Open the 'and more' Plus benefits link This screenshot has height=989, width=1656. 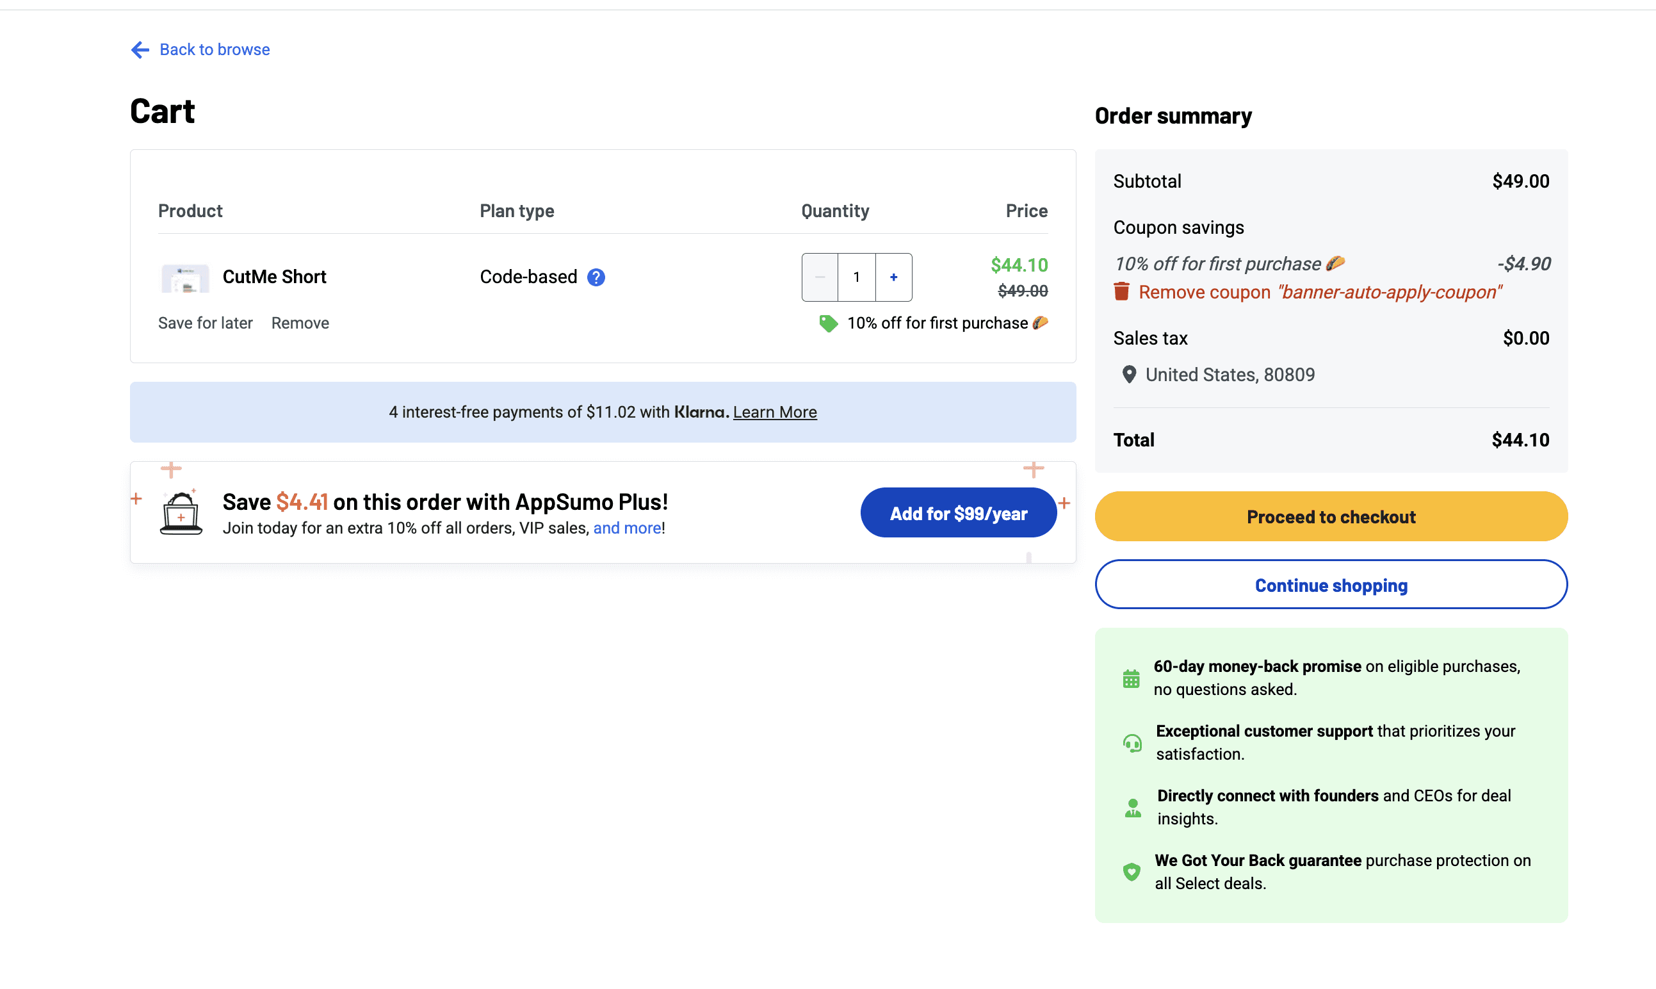click(627, 528)
